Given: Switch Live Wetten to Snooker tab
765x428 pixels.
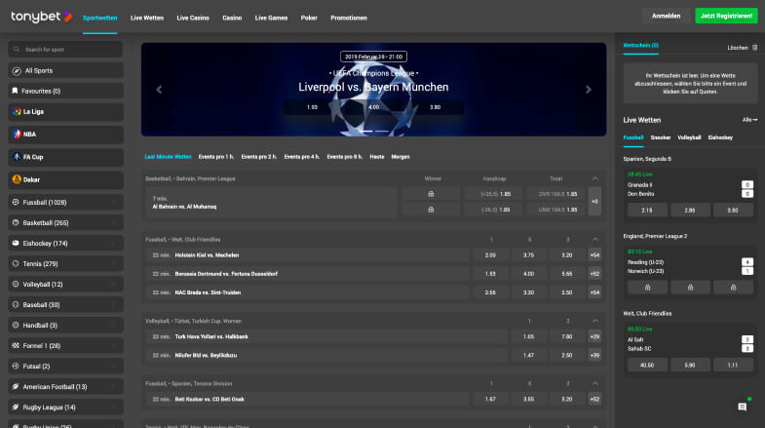Looking at the screenshot, I should click(660, 137).
